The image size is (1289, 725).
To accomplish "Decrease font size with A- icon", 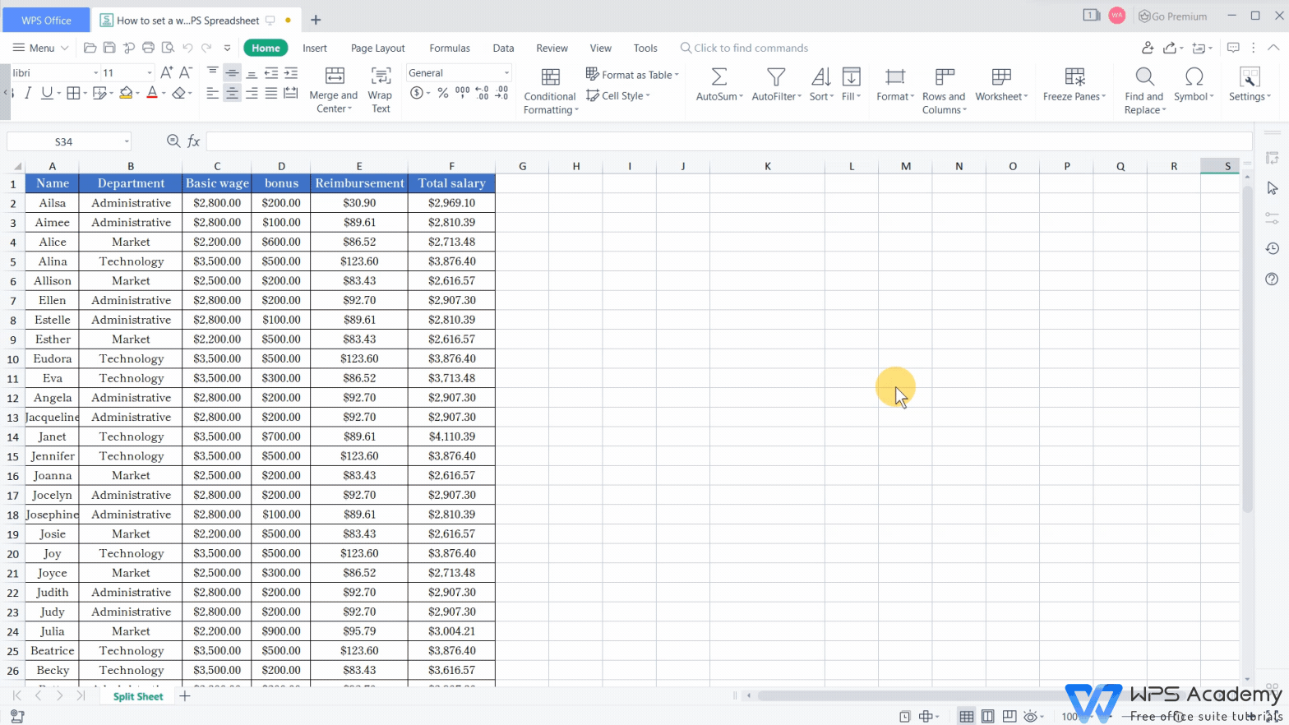I will [186, 72].
